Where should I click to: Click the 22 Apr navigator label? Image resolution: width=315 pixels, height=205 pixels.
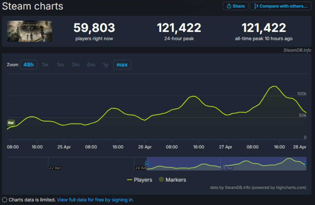[55, 168]
